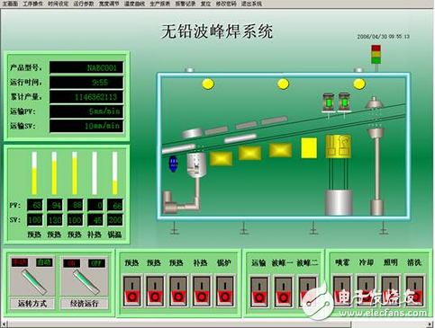Click the horizontal scrollbar thumb
Image resolution: width=435 pixels, height=328 pixels.
(179, 324)
